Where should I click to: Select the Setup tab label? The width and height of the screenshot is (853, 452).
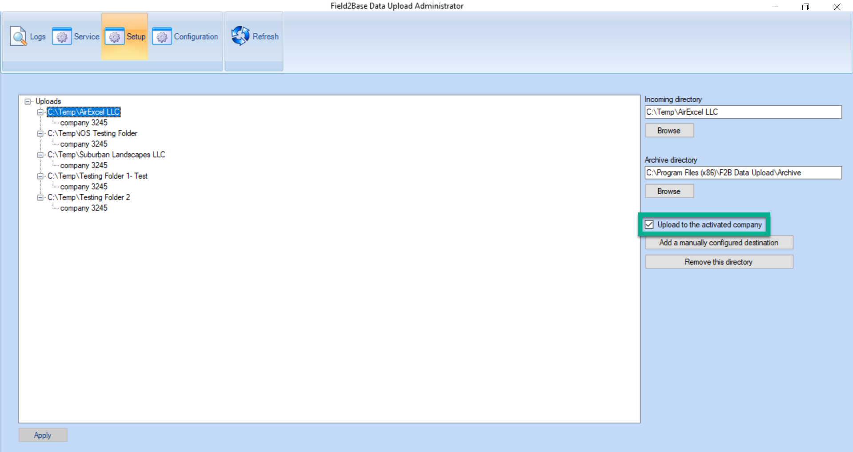click(136, 36)
